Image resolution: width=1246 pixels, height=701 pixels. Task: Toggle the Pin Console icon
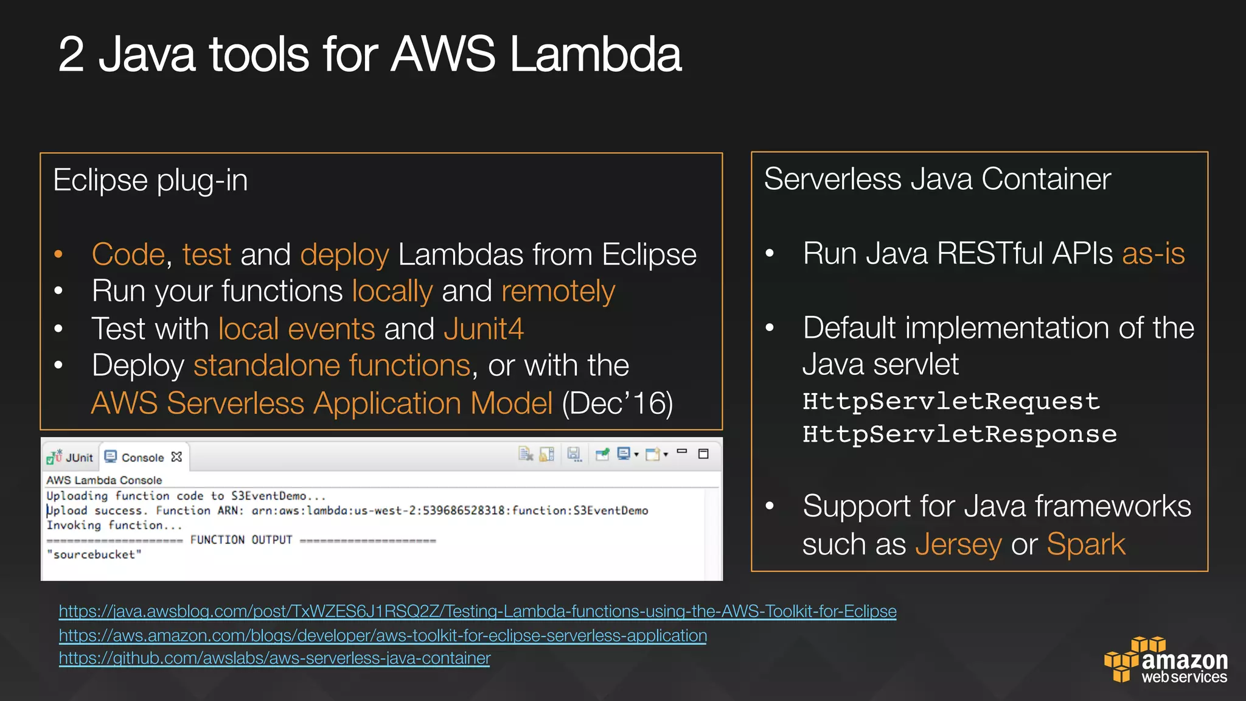coord(602,454)
